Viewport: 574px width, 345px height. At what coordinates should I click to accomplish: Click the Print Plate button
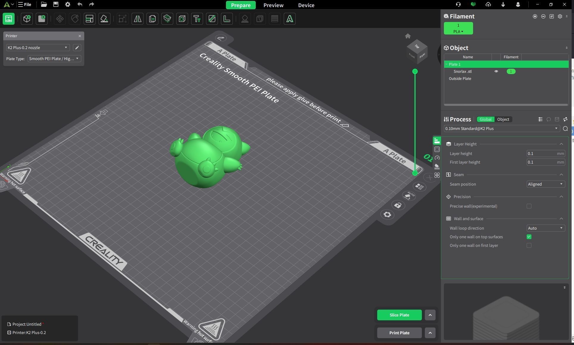(399, 333)
